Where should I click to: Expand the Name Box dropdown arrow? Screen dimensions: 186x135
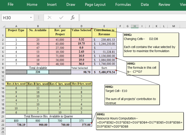coord(31,18)
